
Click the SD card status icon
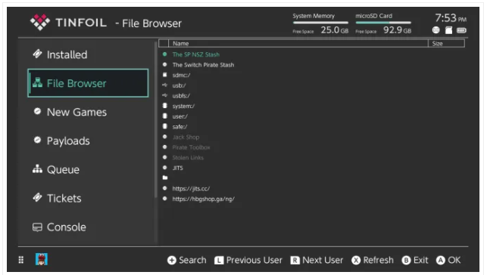[x=449, y=30]
